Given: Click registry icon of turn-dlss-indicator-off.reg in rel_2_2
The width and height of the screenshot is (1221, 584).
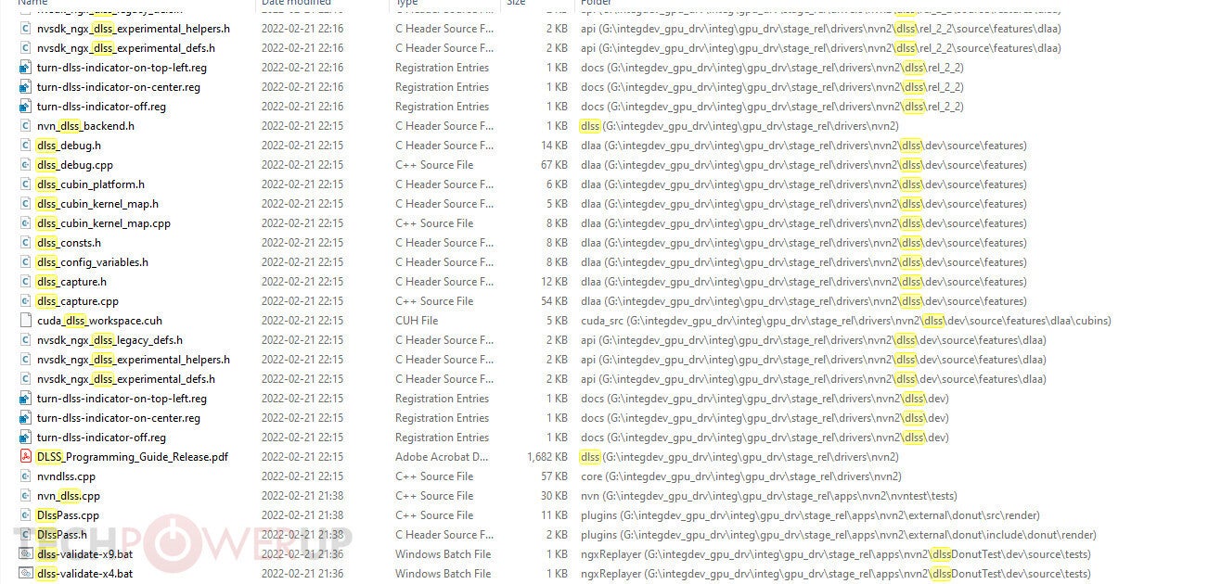Looking at the screenshot, I should click(26, 107).
